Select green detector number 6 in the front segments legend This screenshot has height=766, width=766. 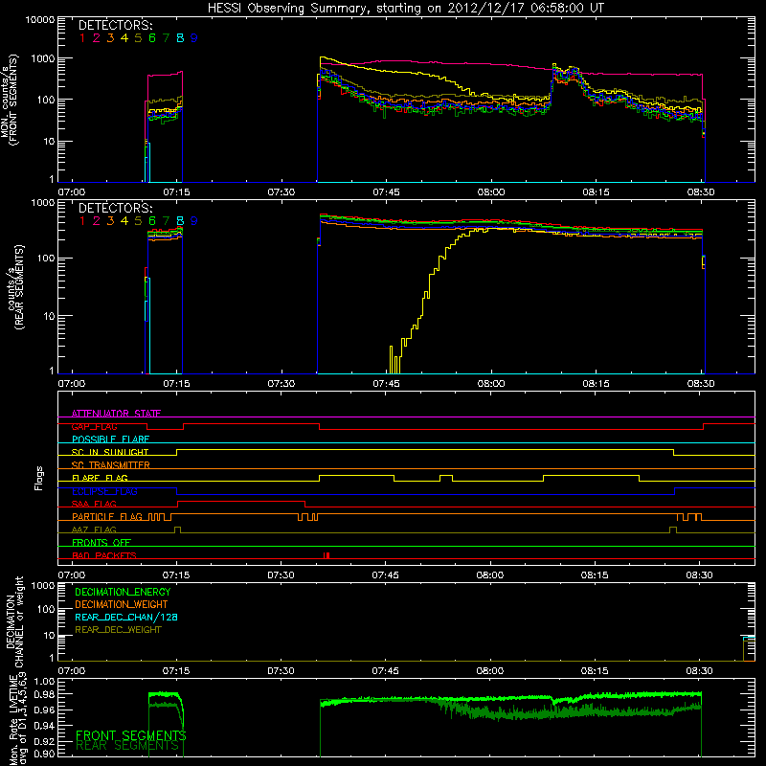[x=152, y=38]
